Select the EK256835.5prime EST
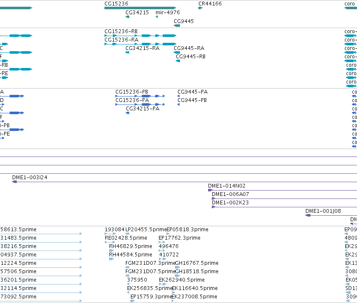The width and height of the screenshot is (357, 303). (128, 293)
